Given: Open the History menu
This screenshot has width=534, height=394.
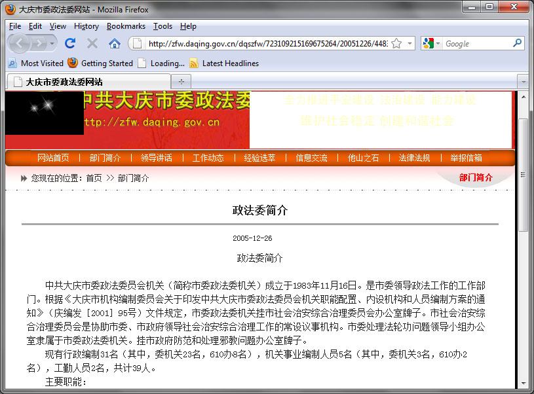Looking at the screenshot, I should [86, 26].
